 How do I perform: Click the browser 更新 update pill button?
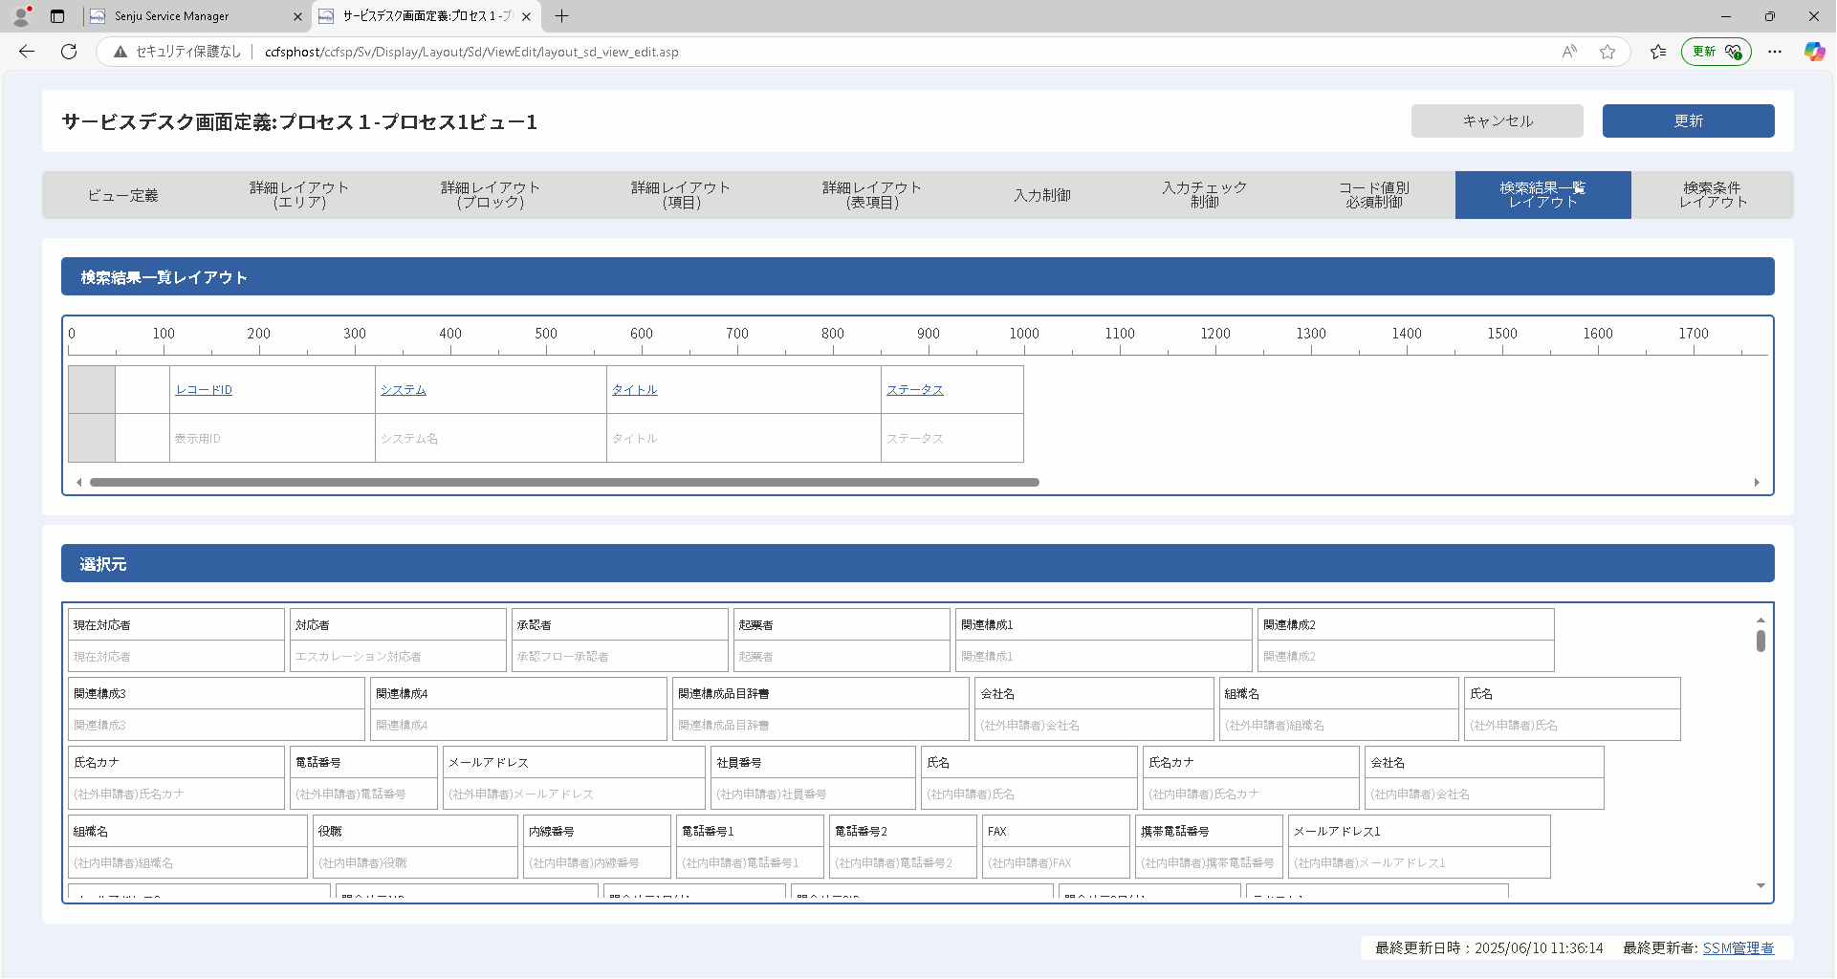(x=1717, y=52)
